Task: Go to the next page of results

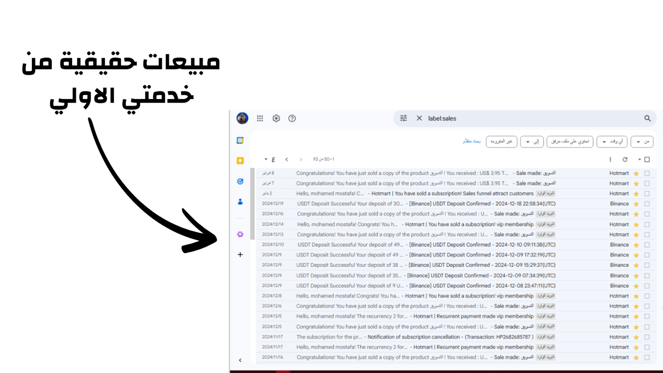Action: click(287, 160)
